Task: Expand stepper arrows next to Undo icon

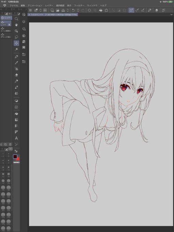Action: point(78,10)
